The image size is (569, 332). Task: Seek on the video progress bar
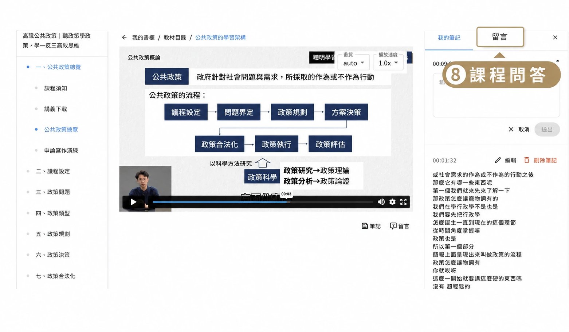click(x=263, y=202)
